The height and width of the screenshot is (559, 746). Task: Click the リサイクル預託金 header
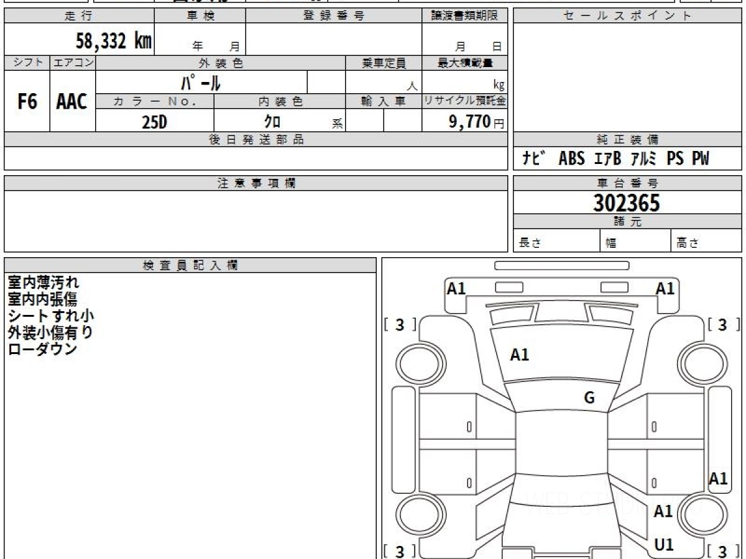pos(465,101)
